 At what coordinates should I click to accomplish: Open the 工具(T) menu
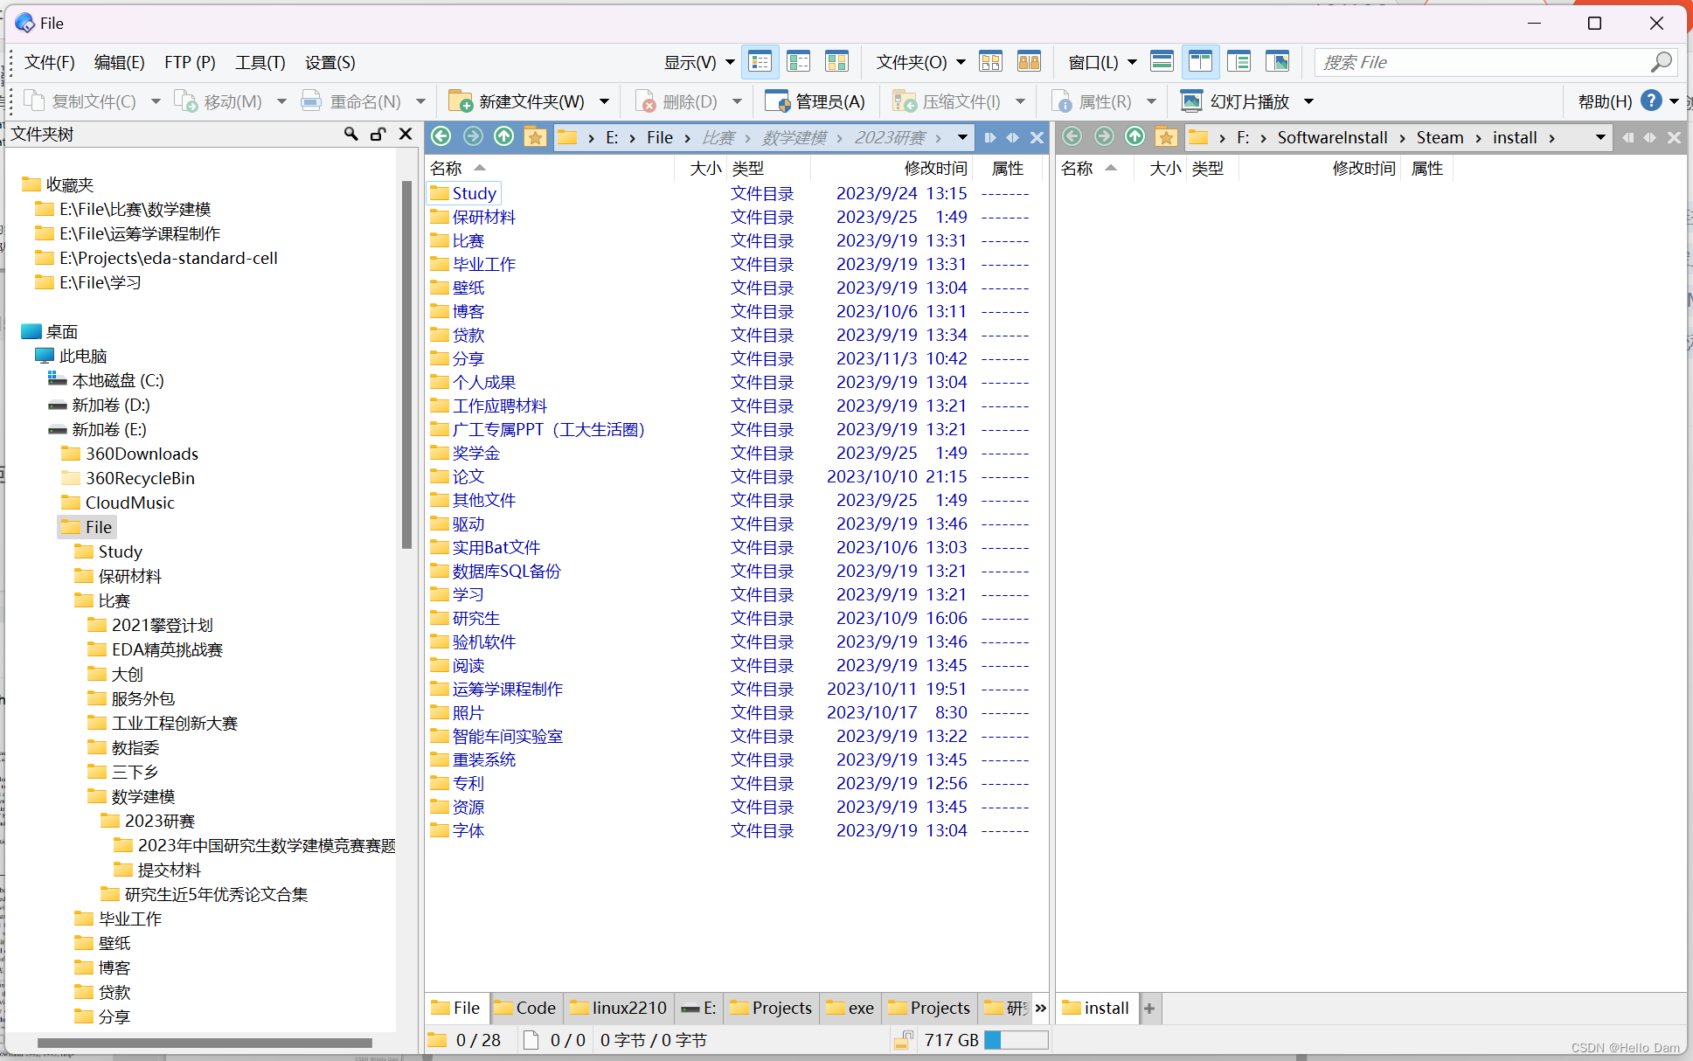[x=260, y=62]
